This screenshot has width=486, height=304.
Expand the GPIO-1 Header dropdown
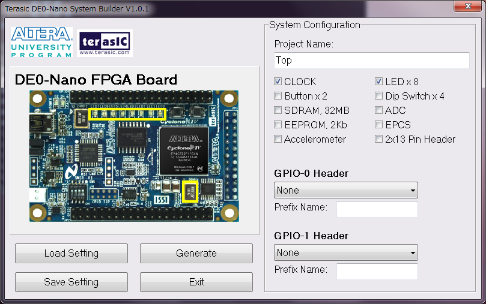point(346,253)
